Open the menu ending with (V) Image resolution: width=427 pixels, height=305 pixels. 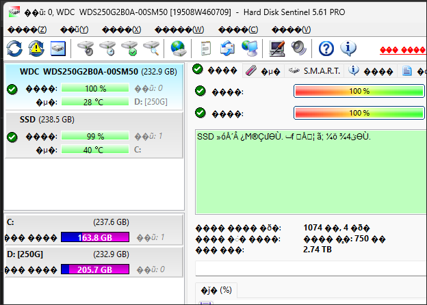291,29
